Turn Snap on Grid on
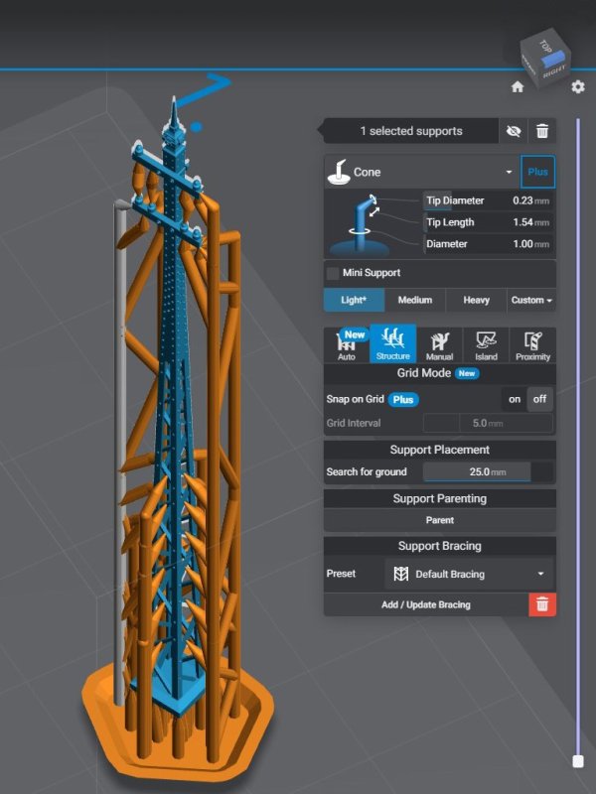Screen dimensions: 596x794 coord(515,399)
